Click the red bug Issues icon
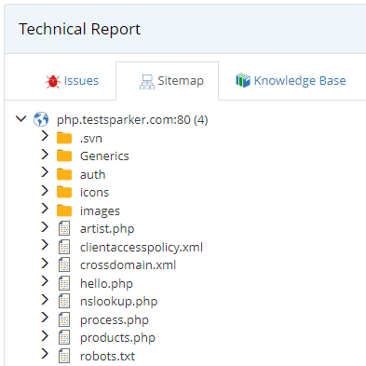Image resolution: width=366 pixels, height=366 pixels. point(53,82)
